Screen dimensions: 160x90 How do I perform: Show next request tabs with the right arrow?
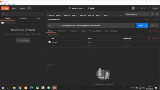(x=114, y=15)
